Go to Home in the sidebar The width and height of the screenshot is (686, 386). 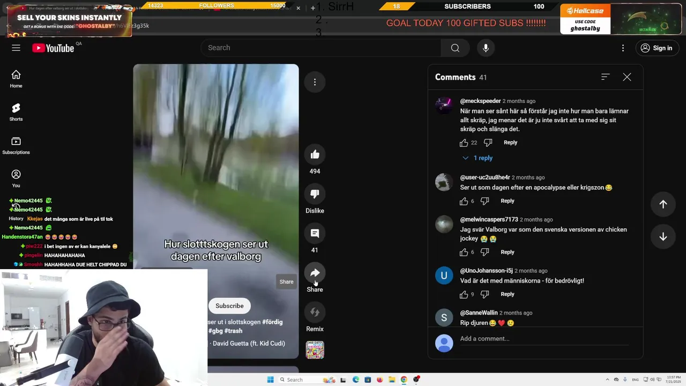16,79
